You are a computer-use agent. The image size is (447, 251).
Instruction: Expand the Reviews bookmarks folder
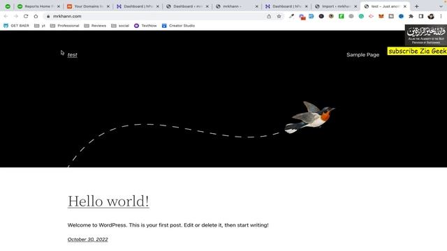point(95,26)
